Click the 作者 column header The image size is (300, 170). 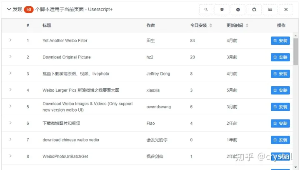point(150,25)
